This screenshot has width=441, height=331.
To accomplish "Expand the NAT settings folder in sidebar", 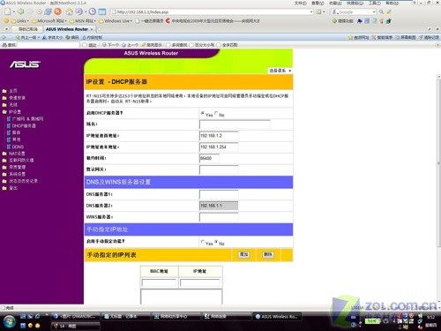I will [14, 154].
